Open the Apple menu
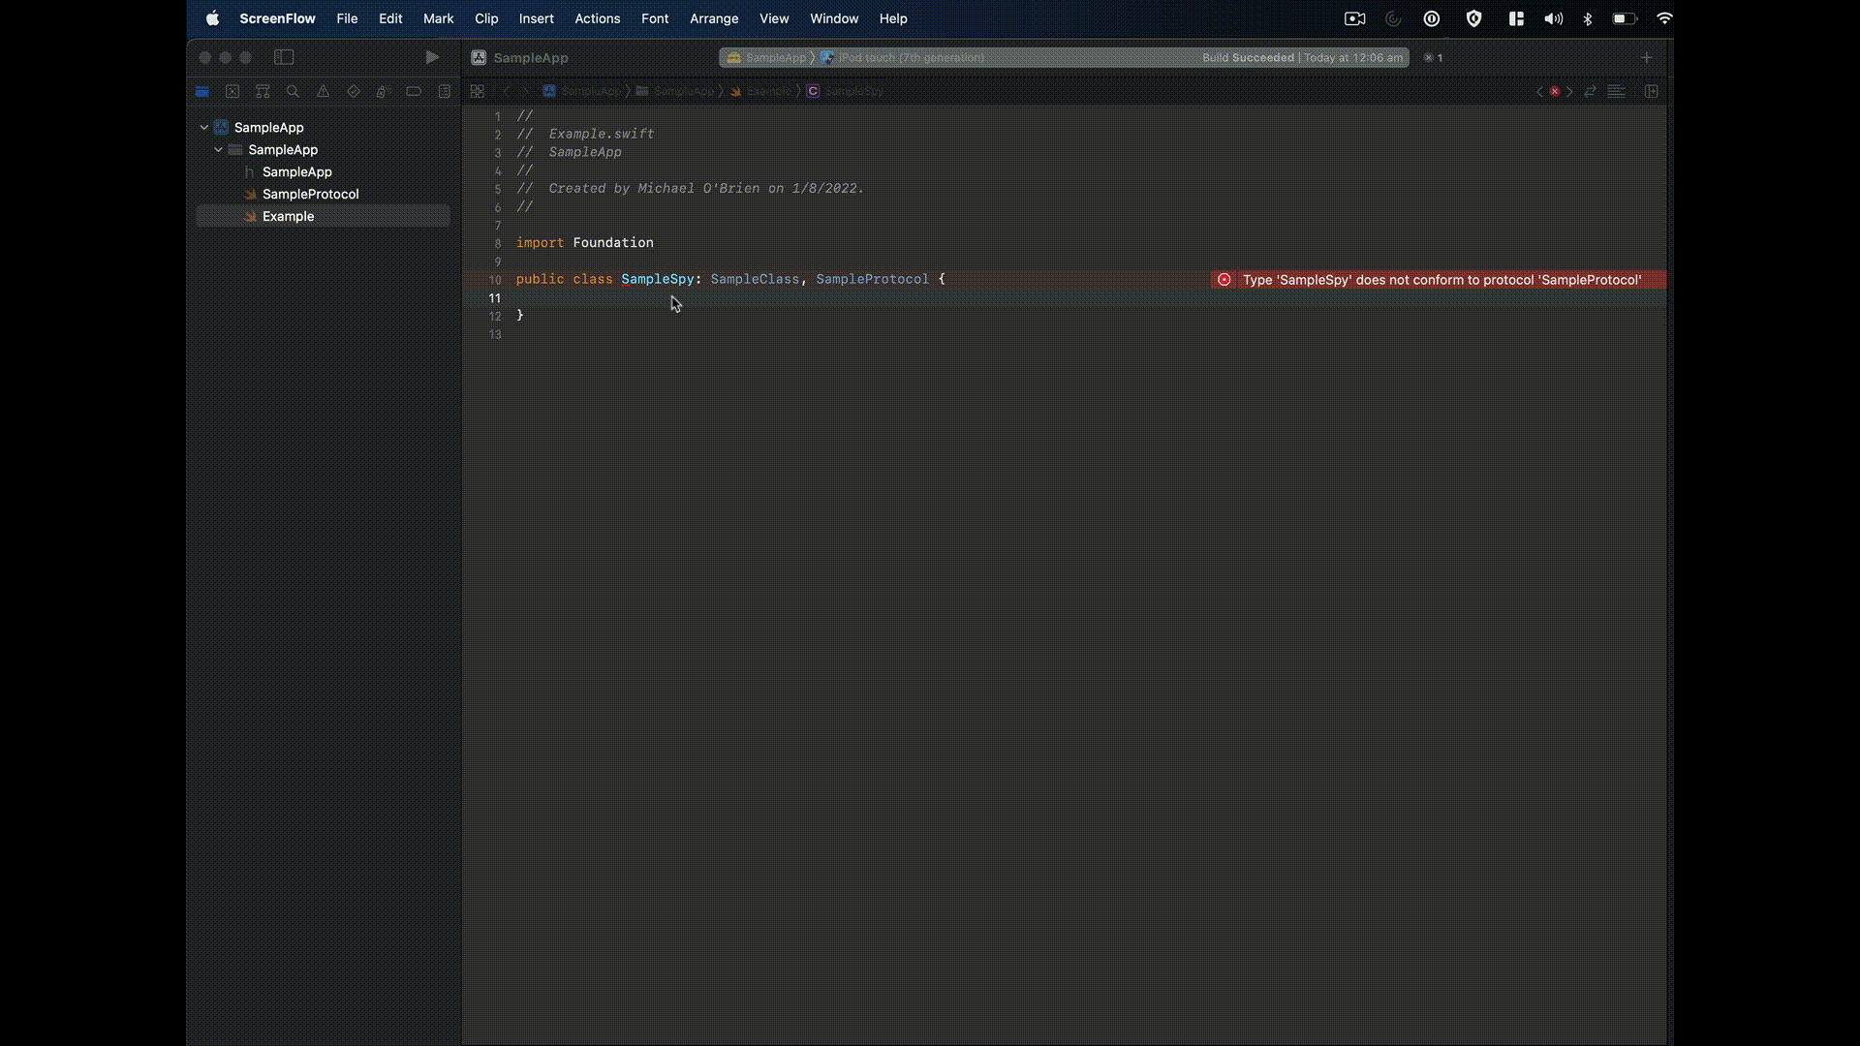1860x1046 pixels. (x=212, y=18)
